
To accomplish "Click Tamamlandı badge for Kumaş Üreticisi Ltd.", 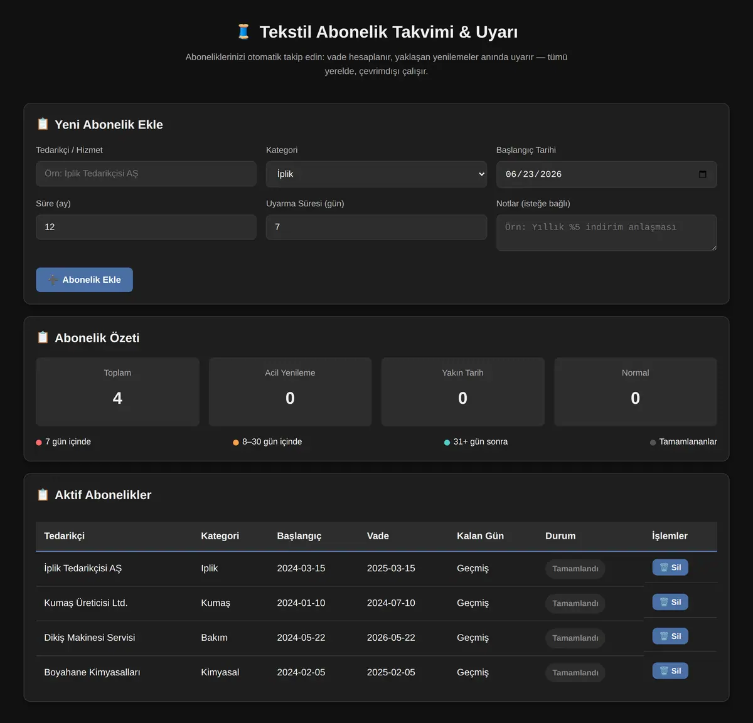I will tap(575, 603).
